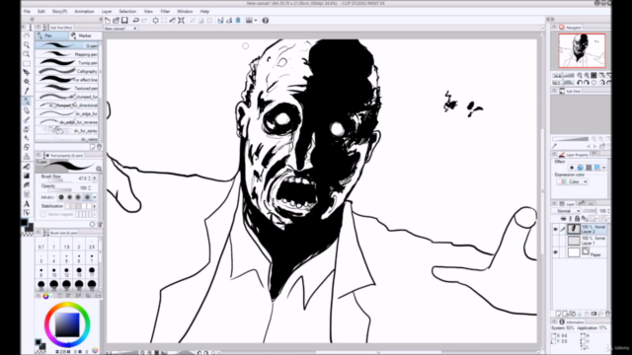
Task: Select the Eyedropper tool
Action: (x=27, y=91)
